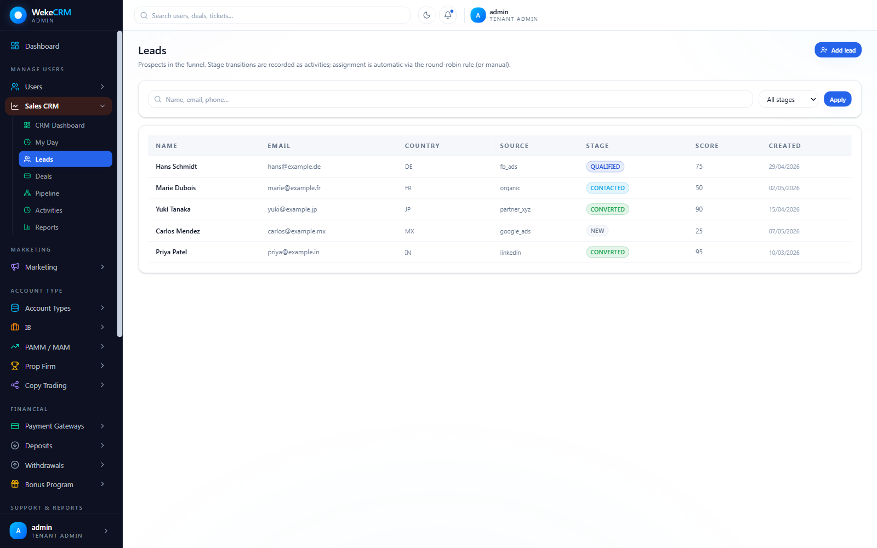The width and height of the screenshot is (877, 548).
Task: Open the admin profile menu chevron at sidebar bottom
Action: pyautogui.click(x=106, y=530)
